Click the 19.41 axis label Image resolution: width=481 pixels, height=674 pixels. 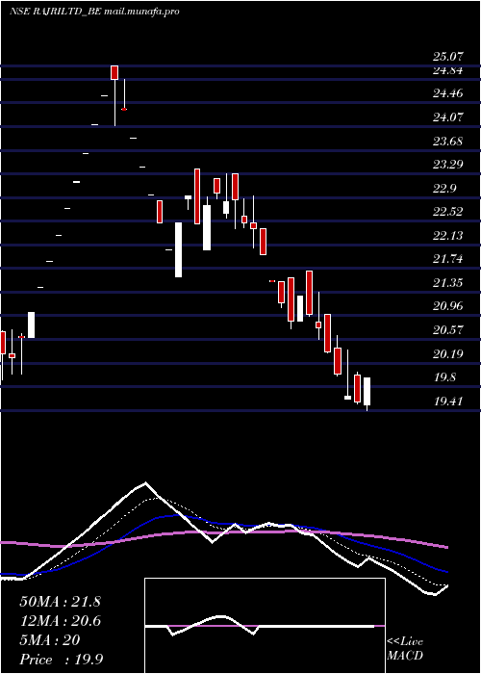coord(448,402)
